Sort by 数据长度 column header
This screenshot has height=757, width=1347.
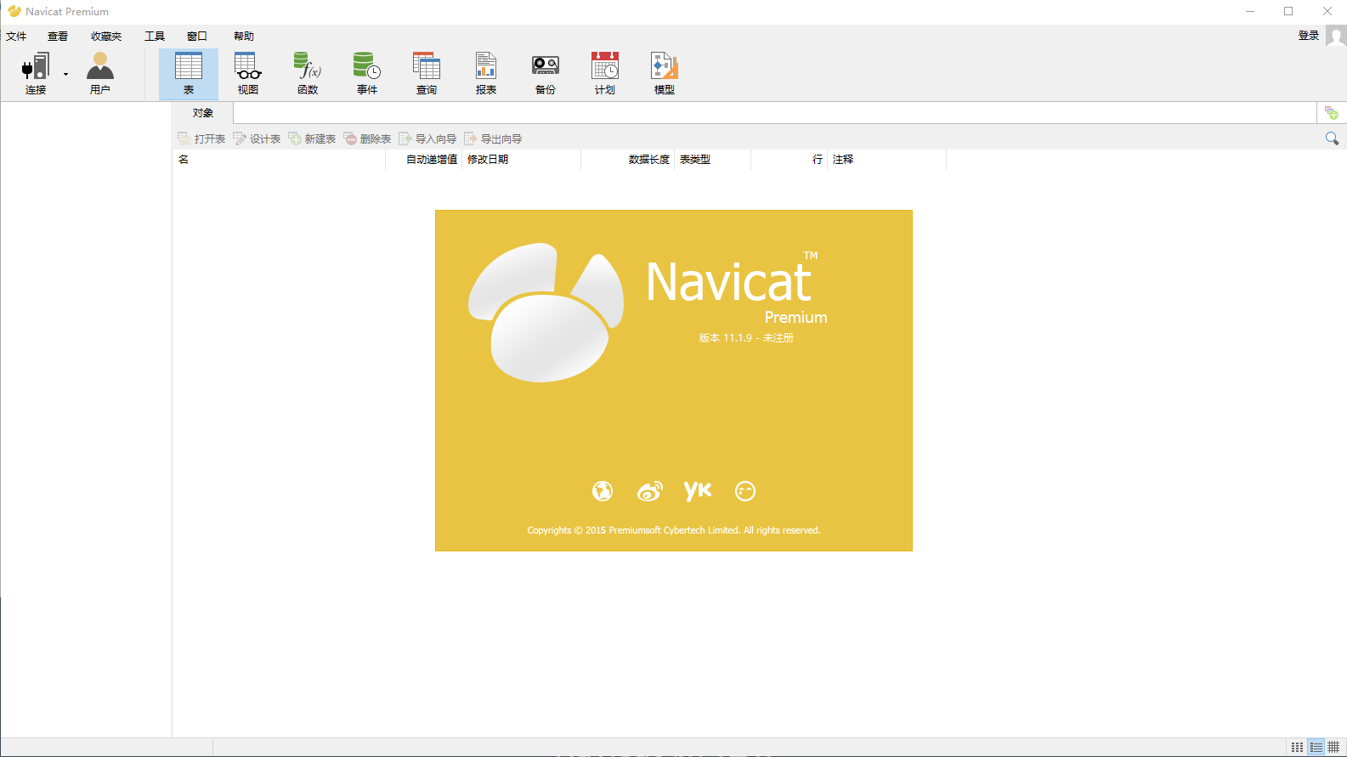point(627,160)
